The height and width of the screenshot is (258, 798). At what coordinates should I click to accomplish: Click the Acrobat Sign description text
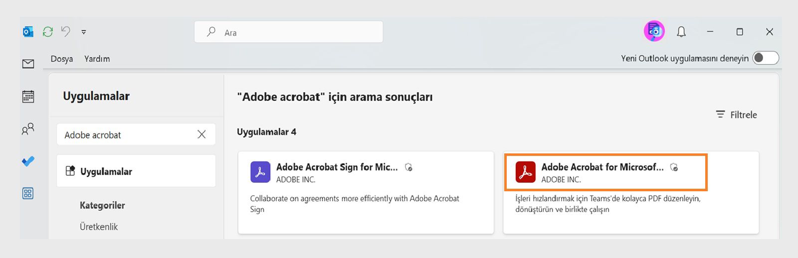(x=355, y=204)
